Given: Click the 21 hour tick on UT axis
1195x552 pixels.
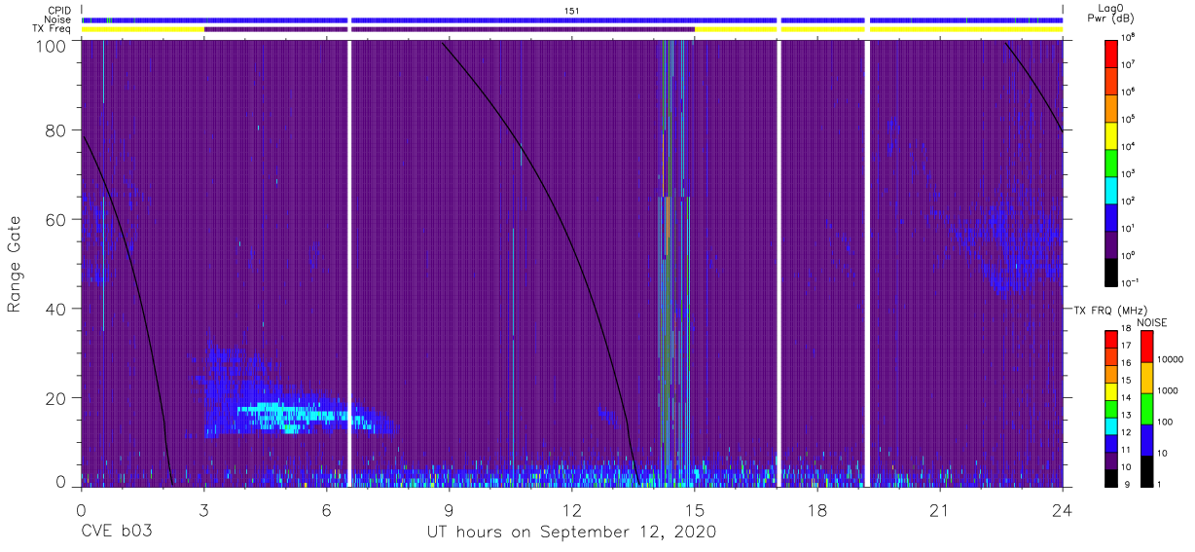Looking at the screenshot, I should [940, 509].
